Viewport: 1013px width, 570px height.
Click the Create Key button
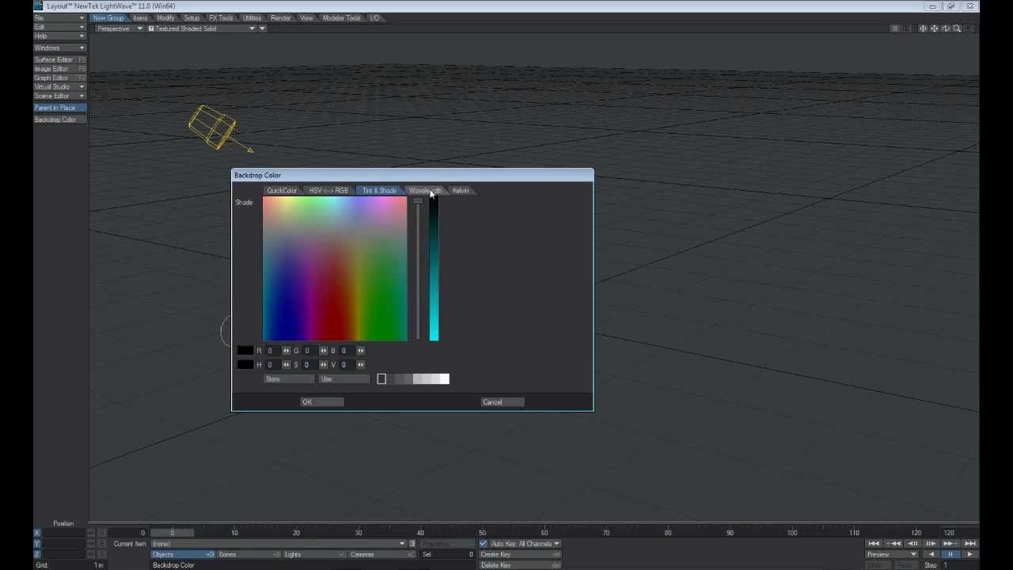(x=519, y=554)
